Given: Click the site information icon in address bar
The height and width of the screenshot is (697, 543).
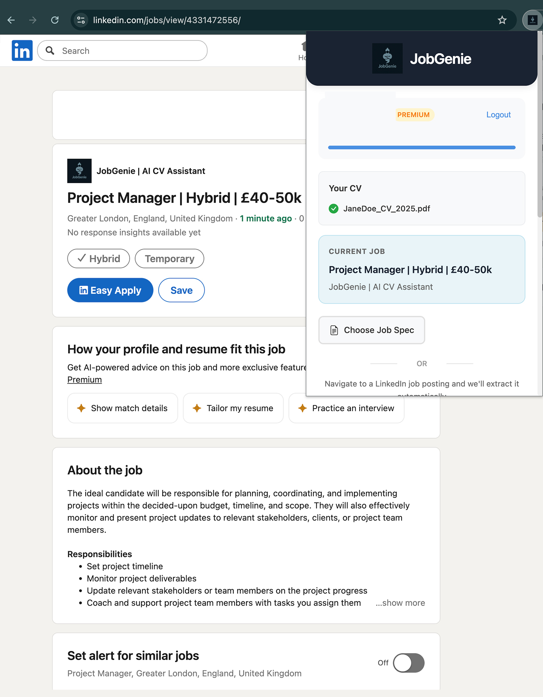Looking at the screenshot, I should pos(81,20).
